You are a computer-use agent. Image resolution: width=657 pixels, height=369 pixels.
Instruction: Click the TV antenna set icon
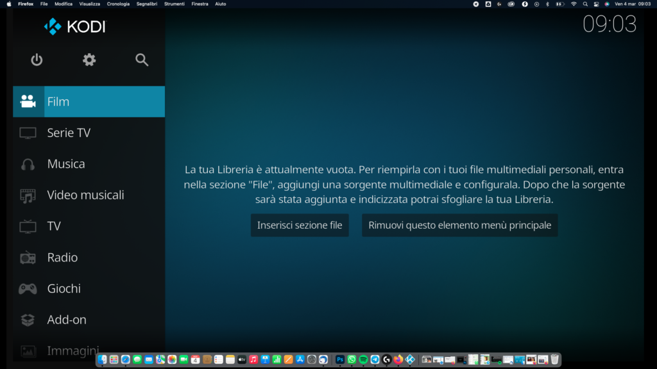coord(28,226)
